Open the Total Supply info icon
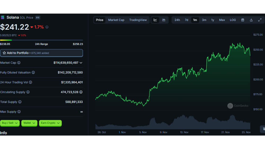Viewport: 265px width, 149px height. tap(20, 102)
